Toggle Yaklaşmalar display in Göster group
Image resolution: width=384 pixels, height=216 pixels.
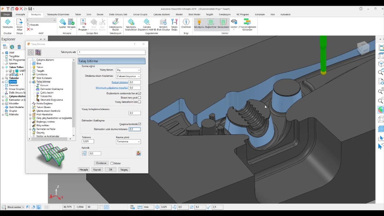tap(223, 22)
